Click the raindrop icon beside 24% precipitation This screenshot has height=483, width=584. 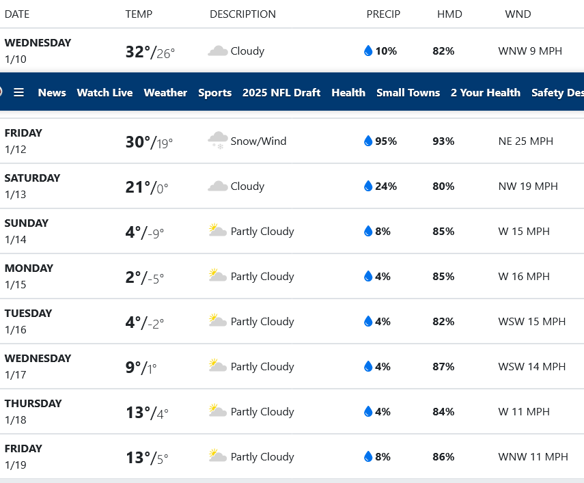coord(368,187)
